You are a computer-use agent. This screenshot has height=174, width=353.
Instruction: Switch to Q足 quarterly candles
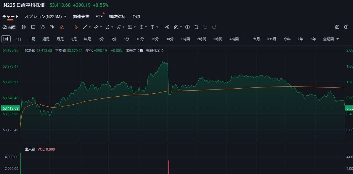pyautogui.click(x=74, y=39)
